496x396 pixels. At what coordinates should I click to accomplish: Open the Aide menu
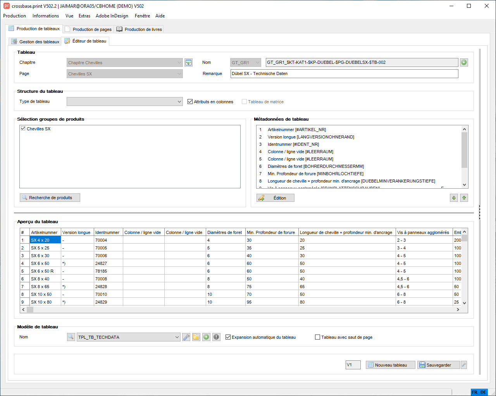pos(160,16)
